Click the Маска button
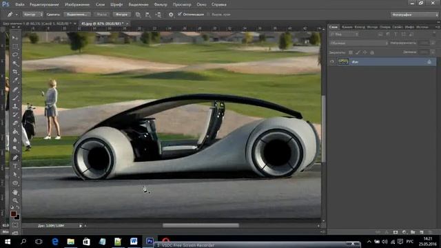Screen dimensions: 441x248 tap(102, 14)
